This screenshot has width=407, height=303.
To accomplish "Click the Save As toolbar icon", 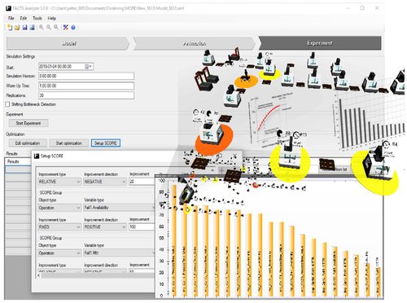I will point(32,28).
